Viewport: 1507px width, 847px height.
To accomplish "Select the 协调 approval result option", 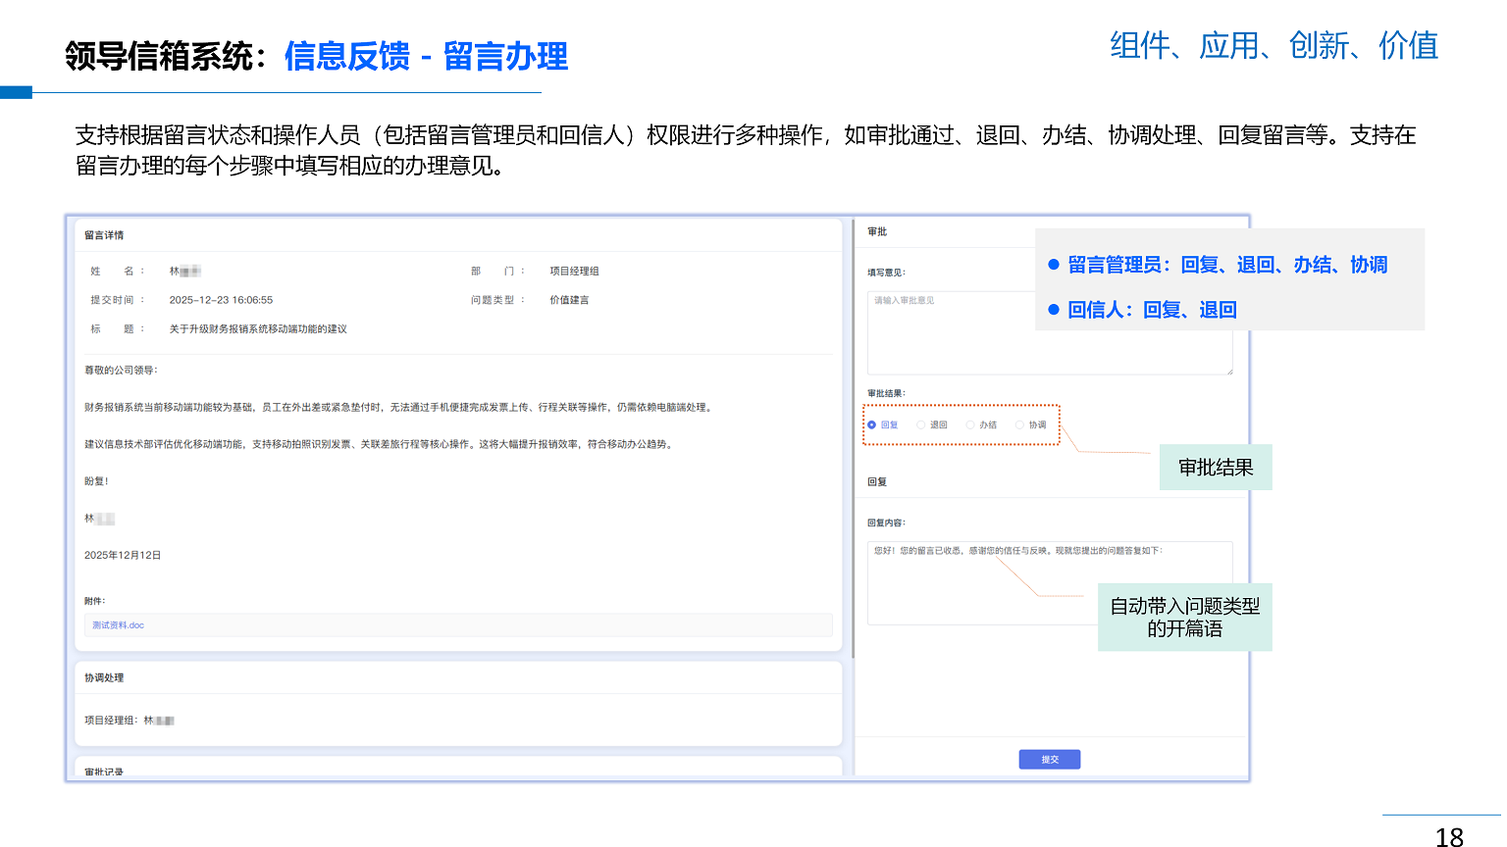I will click(x=1020, y=424).
